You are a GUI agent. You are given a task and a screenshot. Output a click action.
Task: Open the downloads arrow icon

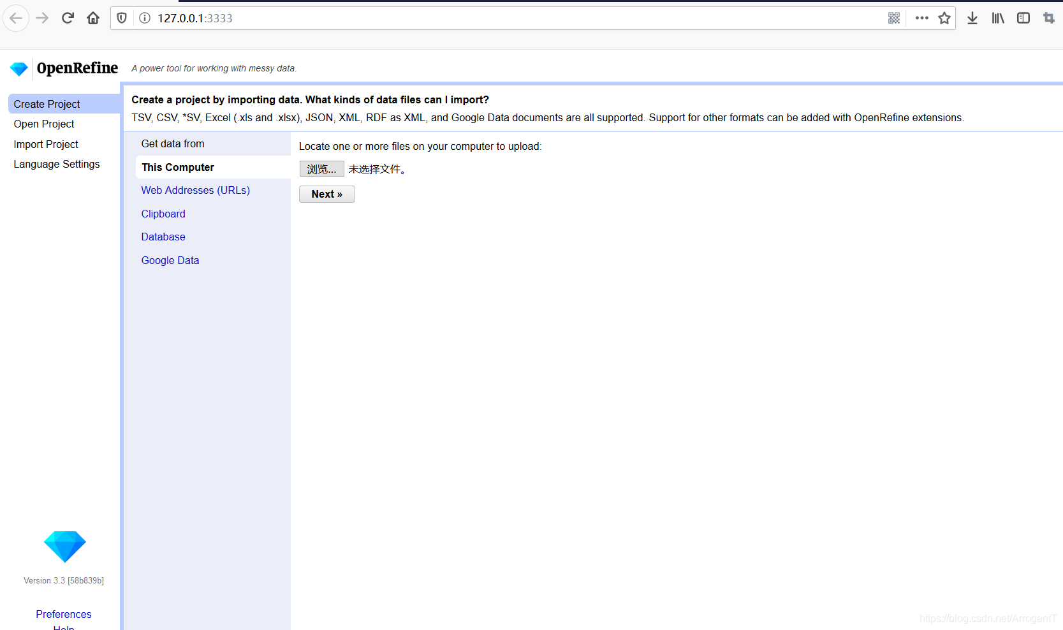(972, 18)
